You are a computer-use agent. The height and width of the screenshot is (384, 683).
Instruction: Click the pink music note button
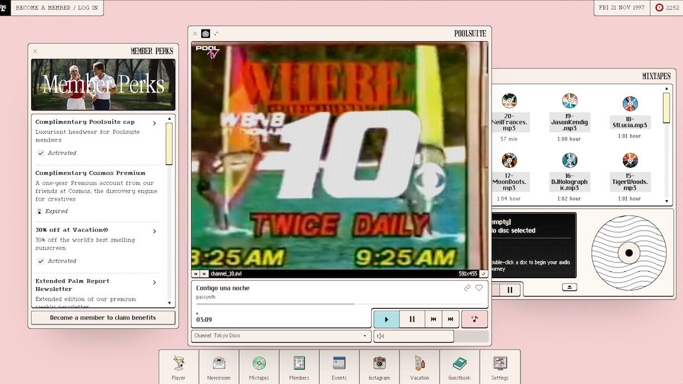(474, 319)
